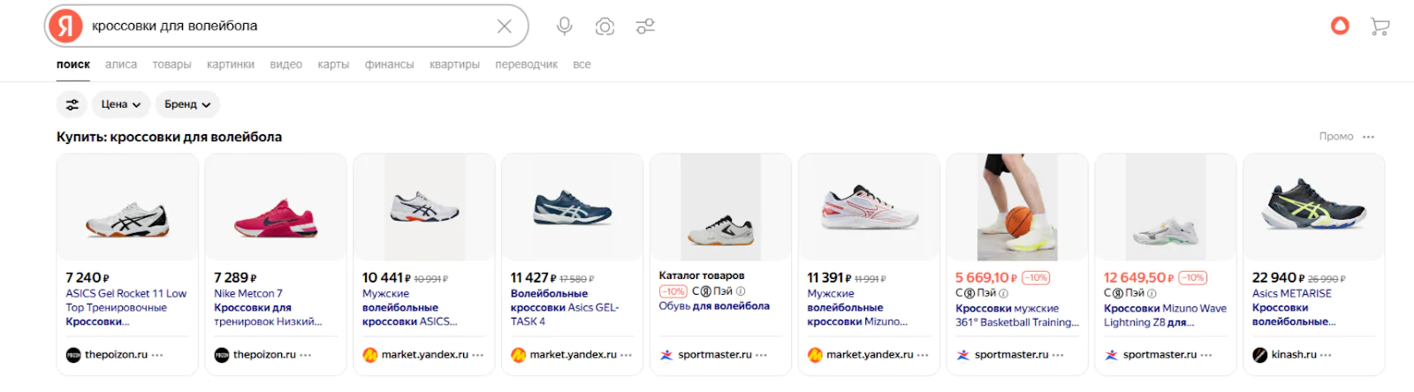Open more options dots beside kinash.ru

(1326, 355)
